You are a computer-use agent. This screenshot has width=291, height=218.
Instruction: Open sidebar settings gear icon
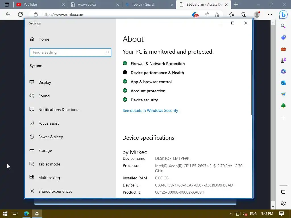click(283, 203)
